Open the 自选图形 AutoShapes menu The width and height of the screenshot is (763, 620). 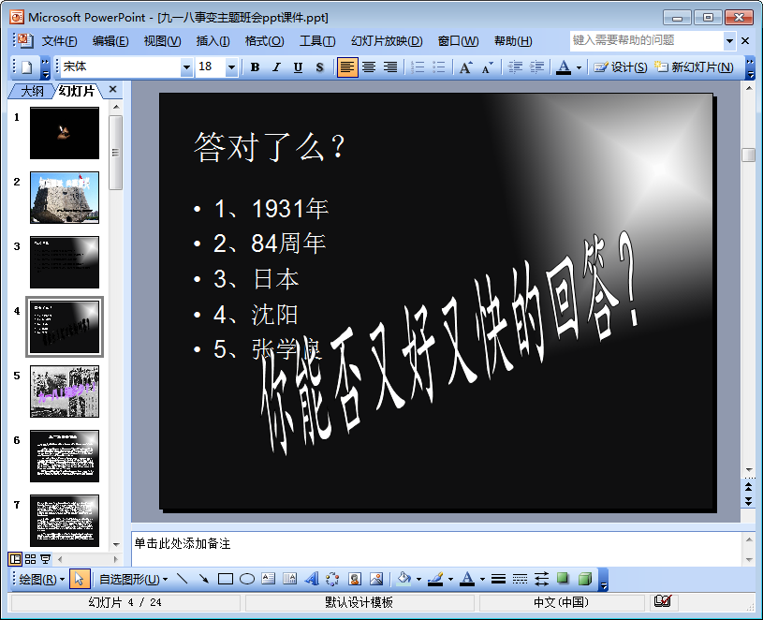coord(133,579)
